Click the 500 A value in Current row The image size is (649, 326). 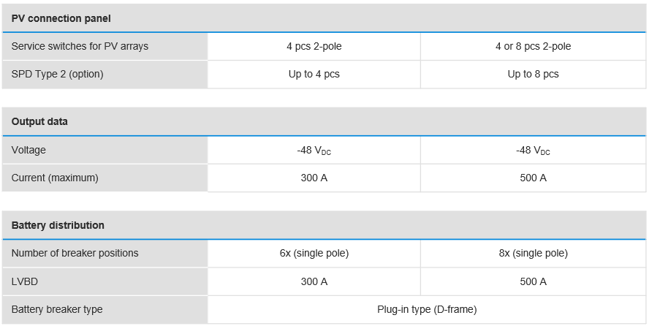[x=533, y=178]
